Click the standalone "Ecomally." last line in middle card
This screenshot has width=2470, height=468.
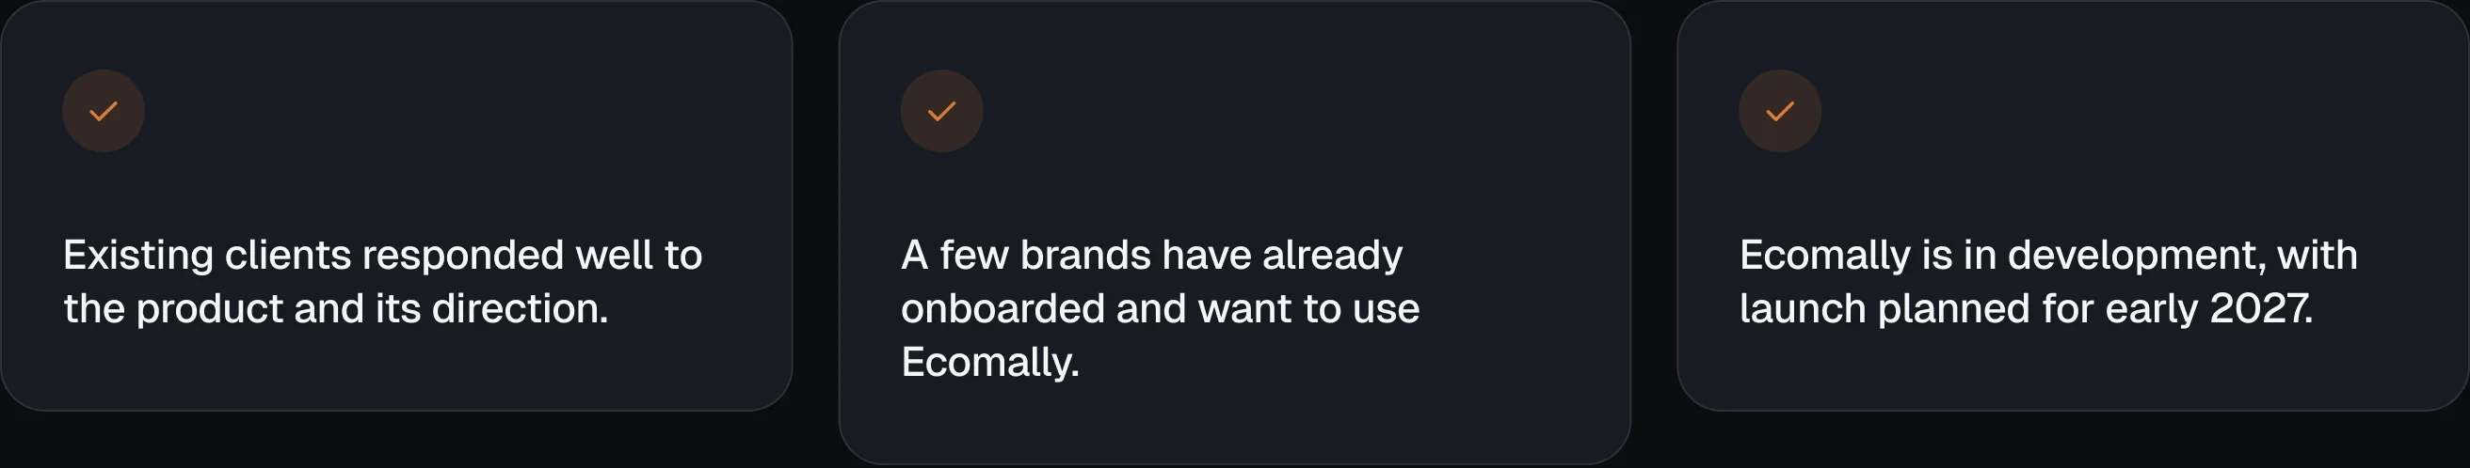point(990,363)
